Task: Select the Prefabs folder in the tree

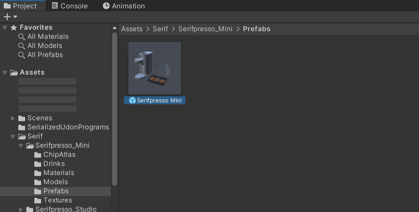Action: (x=56, y=191)
